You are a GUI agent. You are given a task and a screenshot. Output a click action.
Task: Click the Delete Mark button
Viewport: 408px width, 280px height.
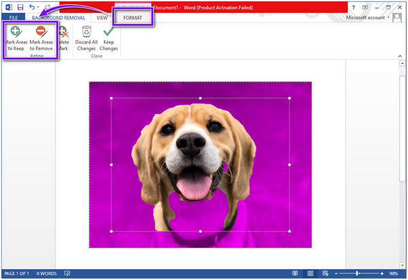click(x=63, y=39)
